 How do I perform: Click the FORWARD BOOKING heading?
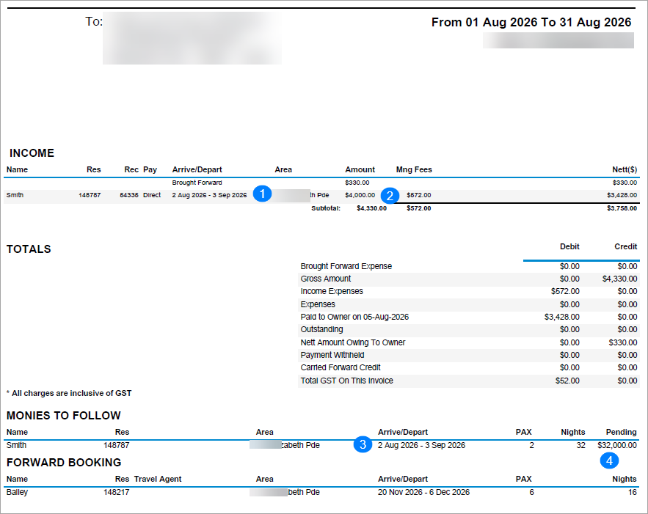[x=64, y=463]
